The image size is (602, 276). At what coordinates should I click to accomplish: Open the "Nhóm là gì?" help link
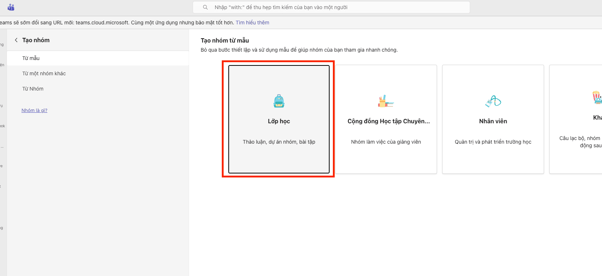(x=34, y=111)
